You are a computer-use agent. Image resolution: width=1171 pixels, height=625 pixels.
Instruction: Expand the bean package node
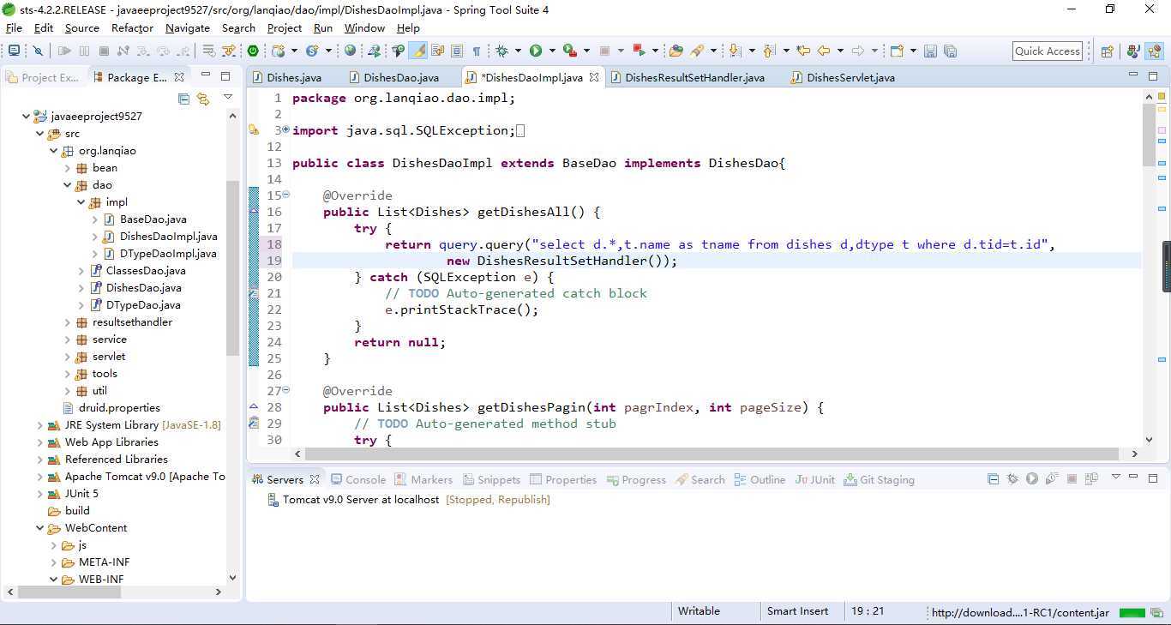[x=68, y=167]
